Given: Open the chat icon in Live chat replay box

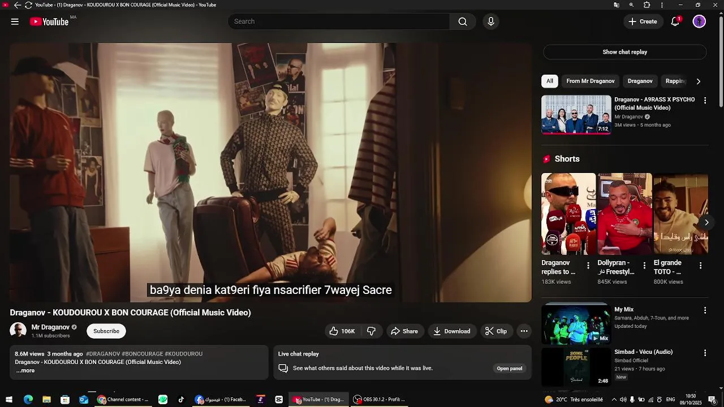Looking at the screenshot, I should pos(283,368).
